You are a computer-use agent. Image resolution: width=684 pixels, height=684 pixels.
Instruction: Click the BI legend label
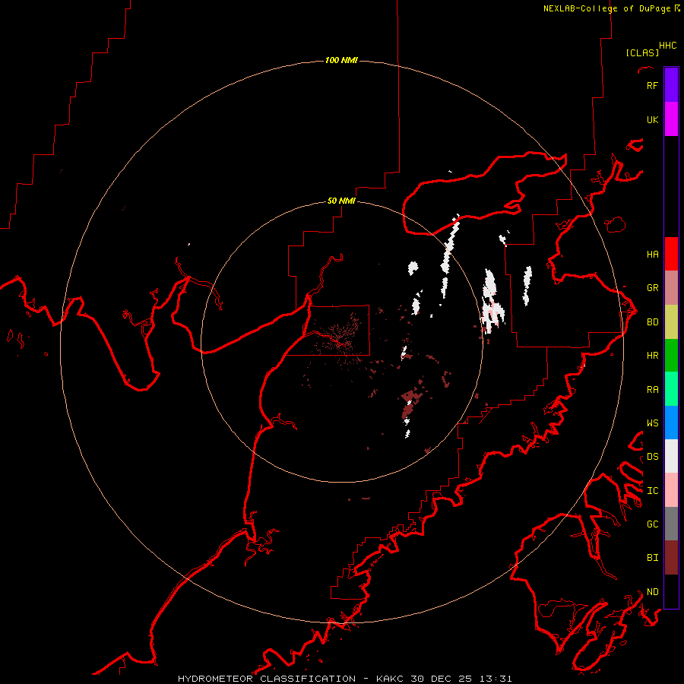pos(652,558)
